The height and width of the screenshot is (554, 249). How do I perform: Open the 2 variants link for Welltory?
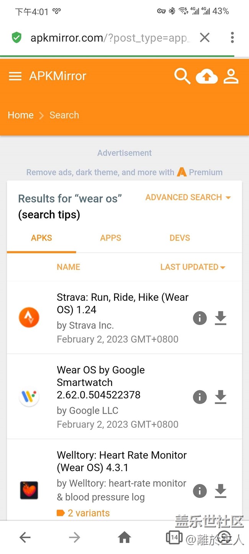tap(88, 513)
